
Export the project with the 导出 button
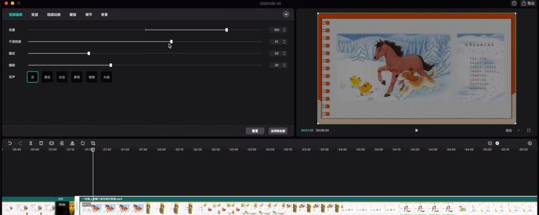[528, 3]
